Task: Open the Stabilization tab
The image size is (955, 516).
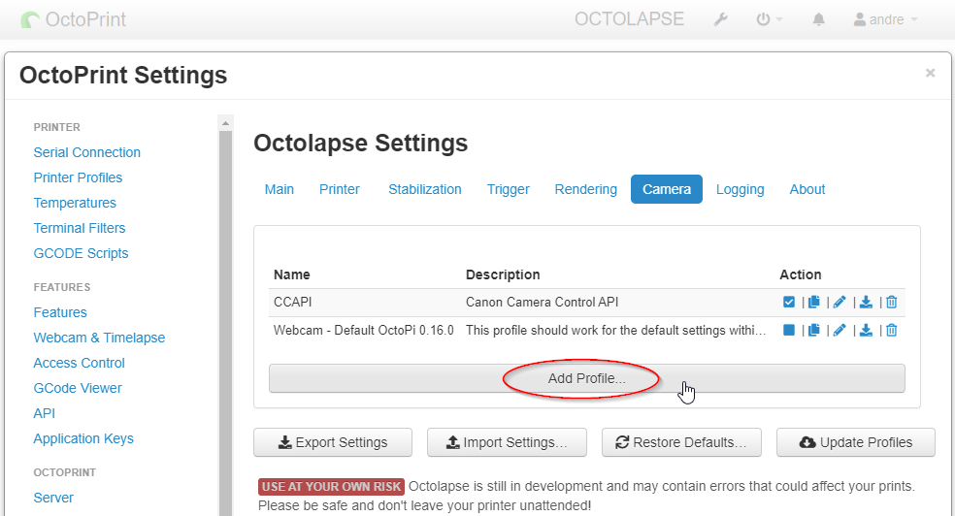Action: tap(424, 189)
